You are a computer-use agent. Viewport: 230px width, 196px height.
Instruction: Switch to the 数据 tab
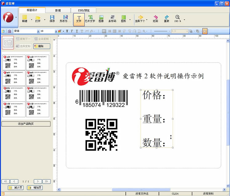pos(58,10)
